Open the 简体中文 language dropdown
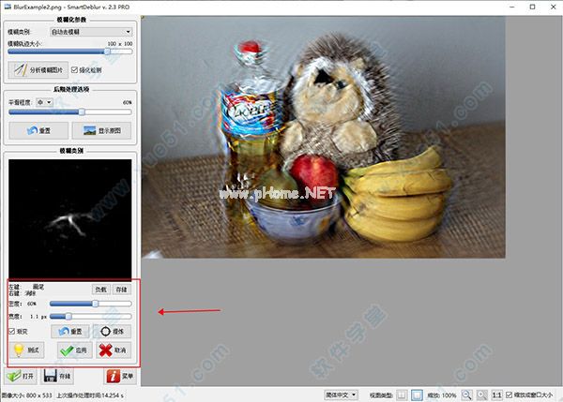The image size is (563, 402). (x=342, y=395)
